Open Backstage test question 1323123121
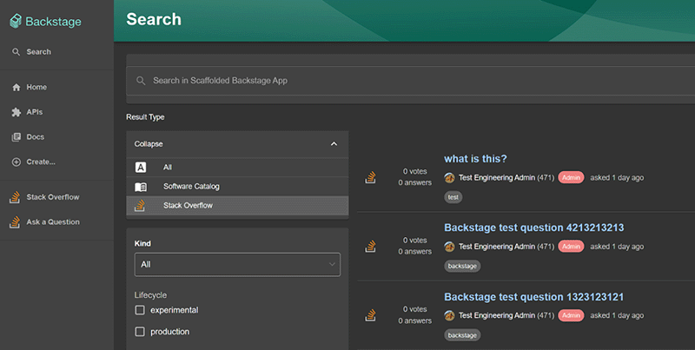The image size is (695, 350). 533,297
